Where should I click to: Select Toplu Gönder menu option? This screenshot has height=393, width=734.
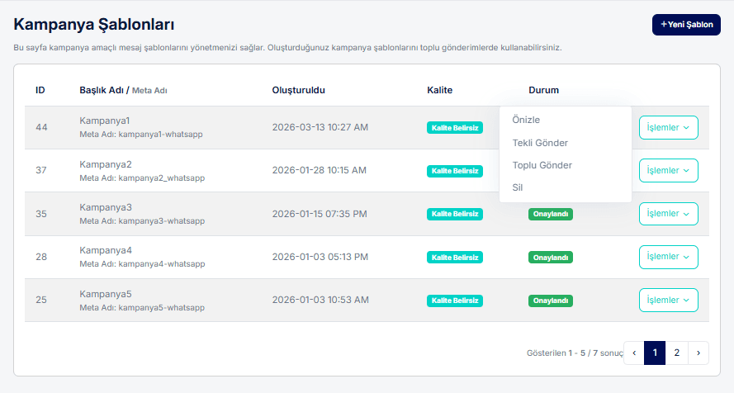click(x=542, y=165)
